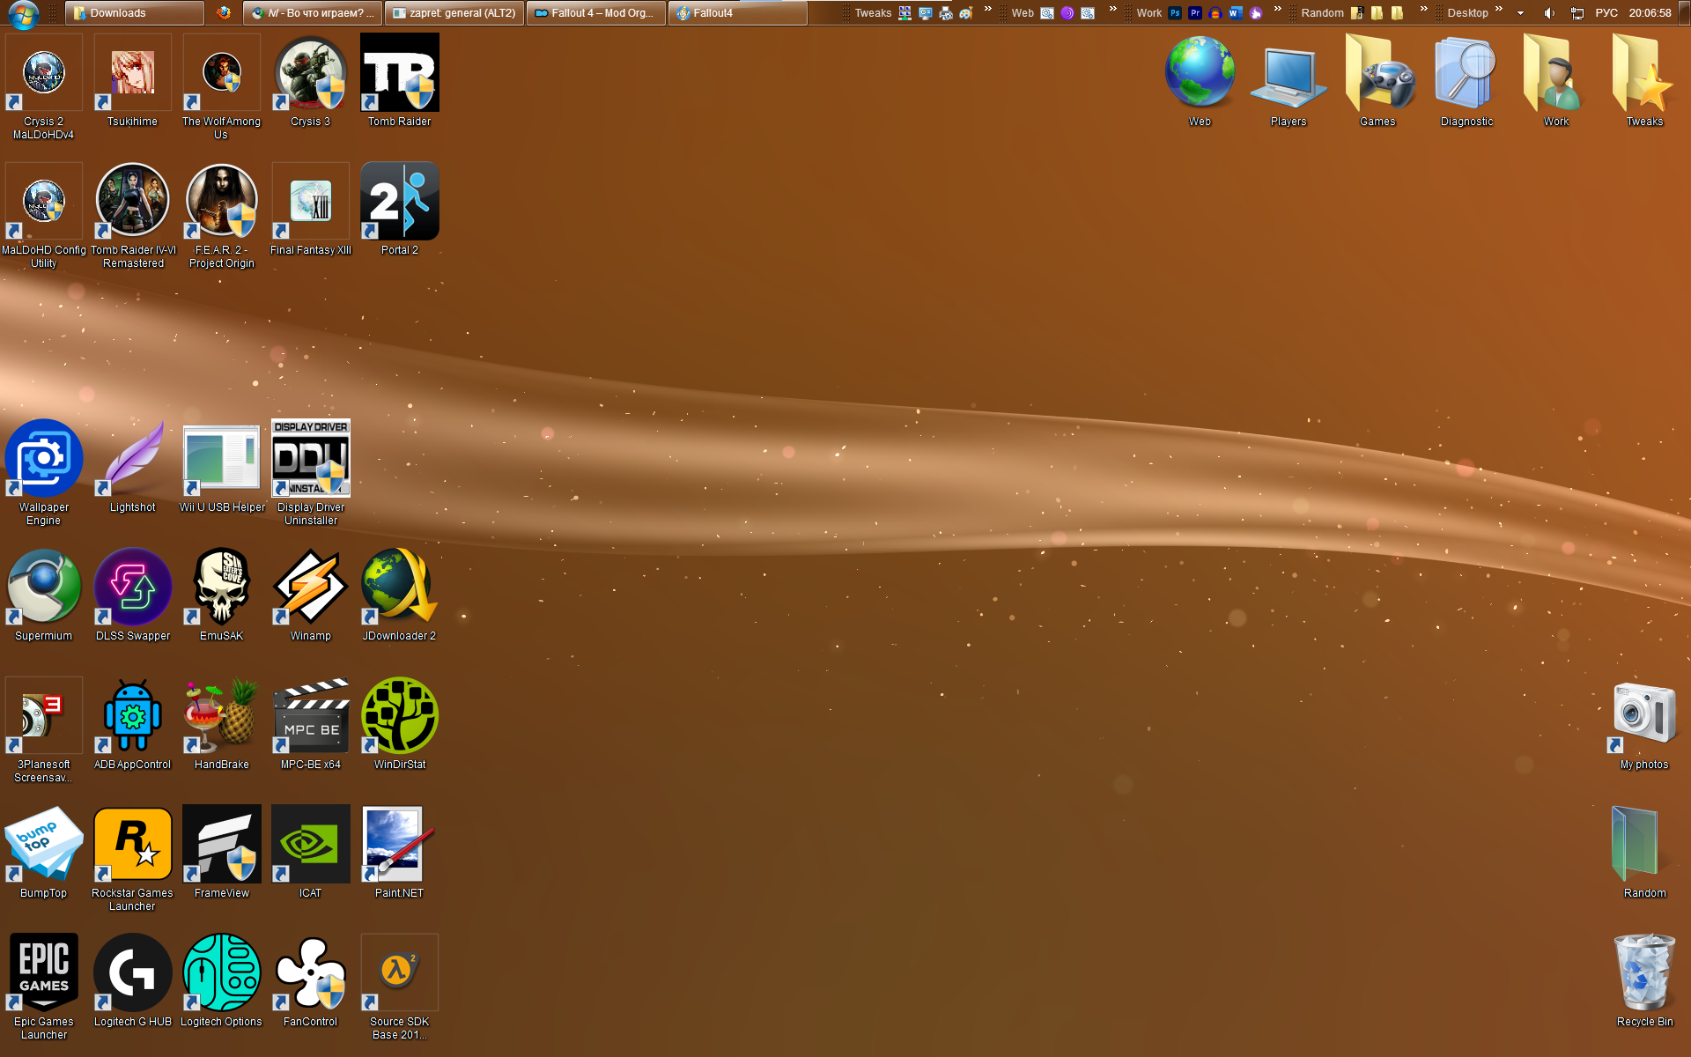Screen dimensions: 1691x1057
Task: Click the Windows Start orb
Action: click(23, 13)
